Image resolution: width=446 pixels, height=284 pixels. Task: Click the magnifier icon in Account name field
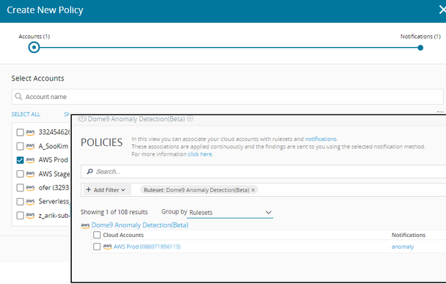click(x=18, y=96)
